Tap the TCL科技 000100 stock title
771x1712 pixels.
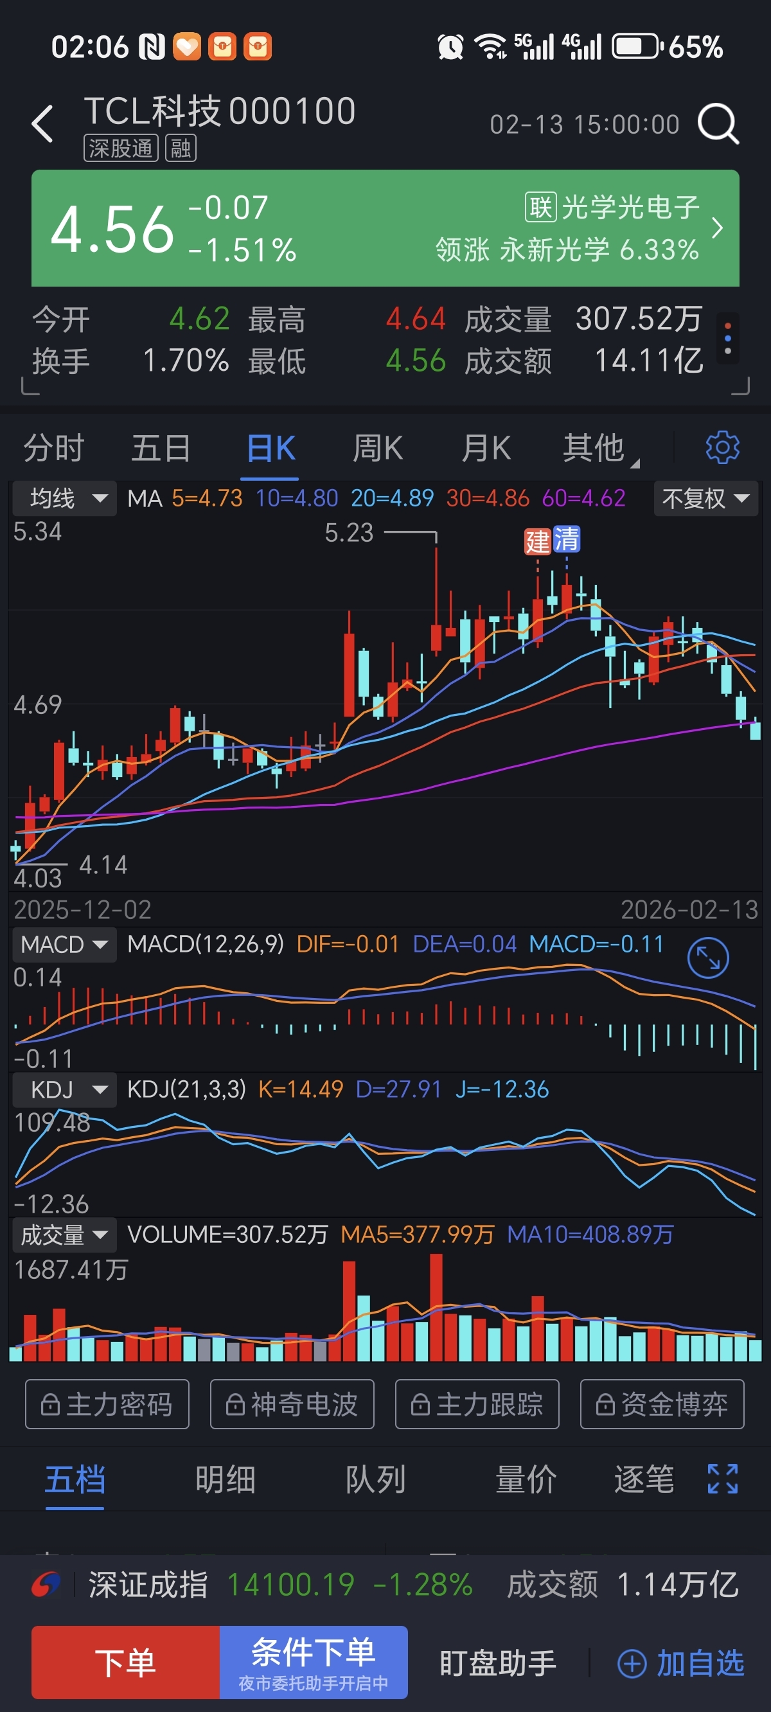pos(220,111)
